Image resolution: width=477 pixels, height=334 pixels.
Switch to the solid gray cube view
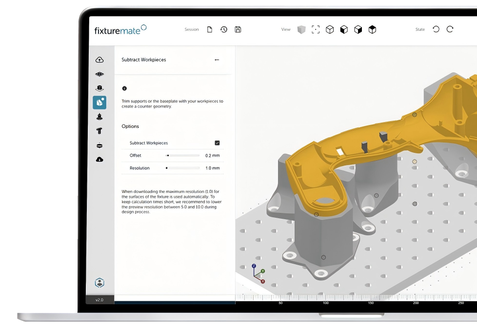(x=301, y=29)
